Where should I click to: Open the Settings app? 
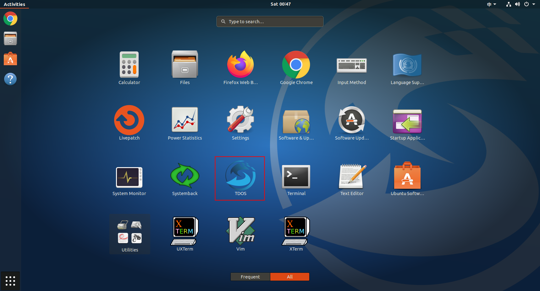point(240,123)
